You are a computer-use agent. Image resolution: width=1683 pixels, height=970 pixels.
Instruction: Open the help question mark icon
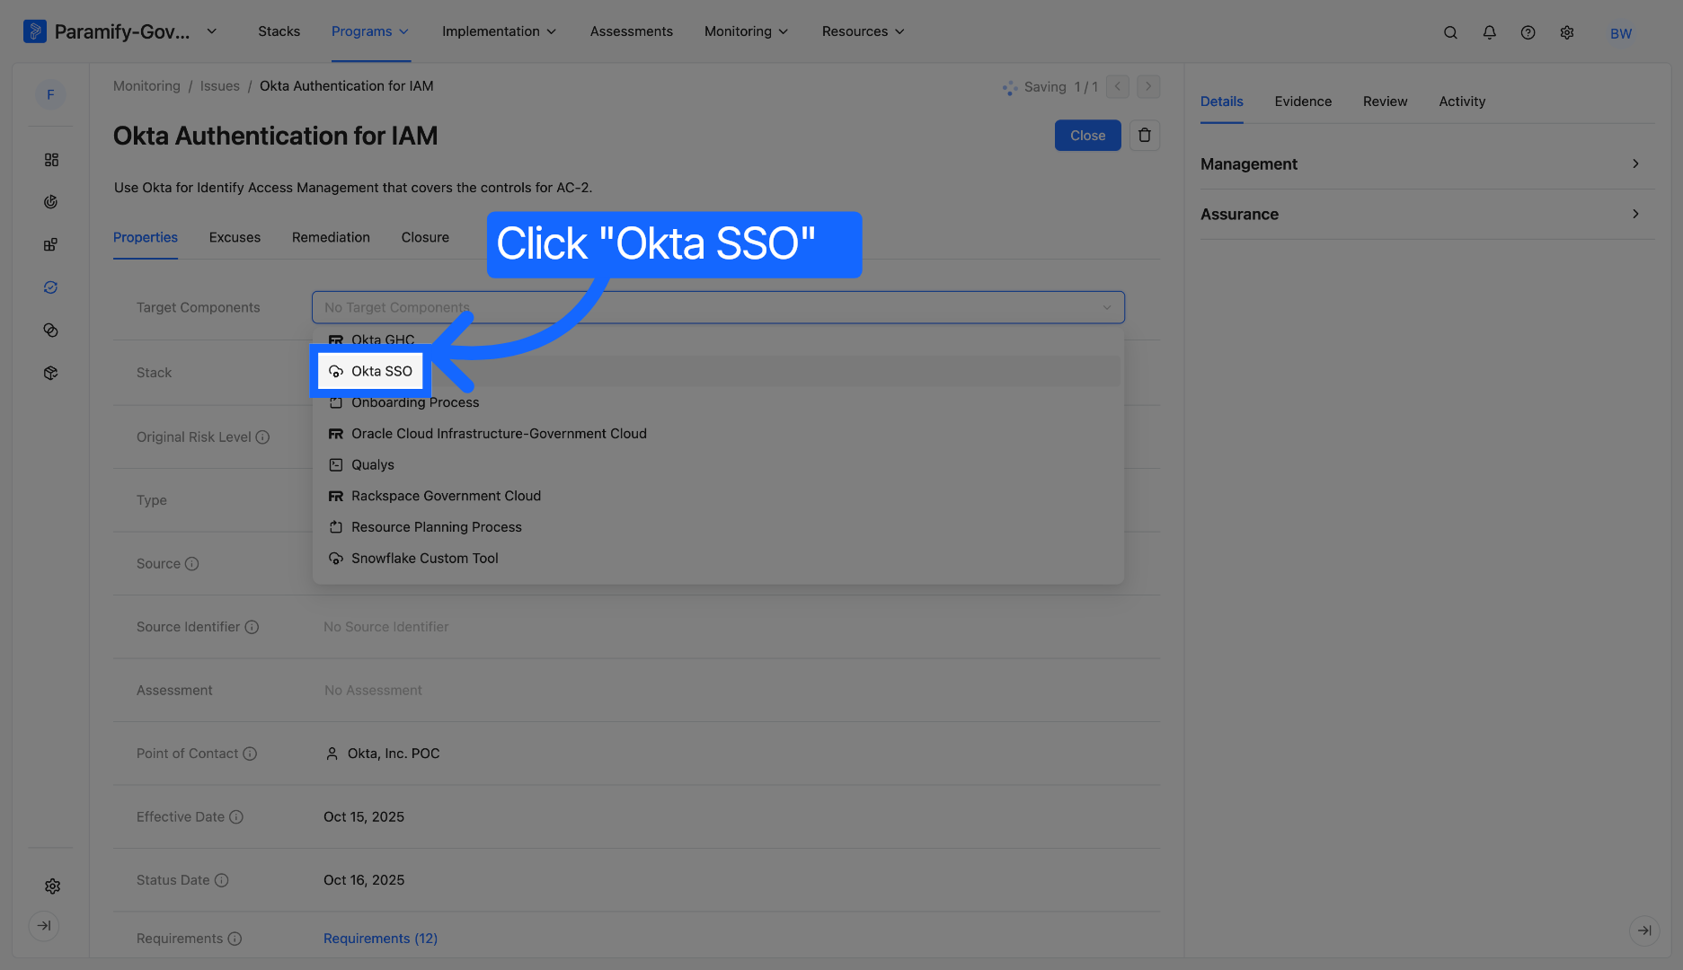tap(1528, 32)
